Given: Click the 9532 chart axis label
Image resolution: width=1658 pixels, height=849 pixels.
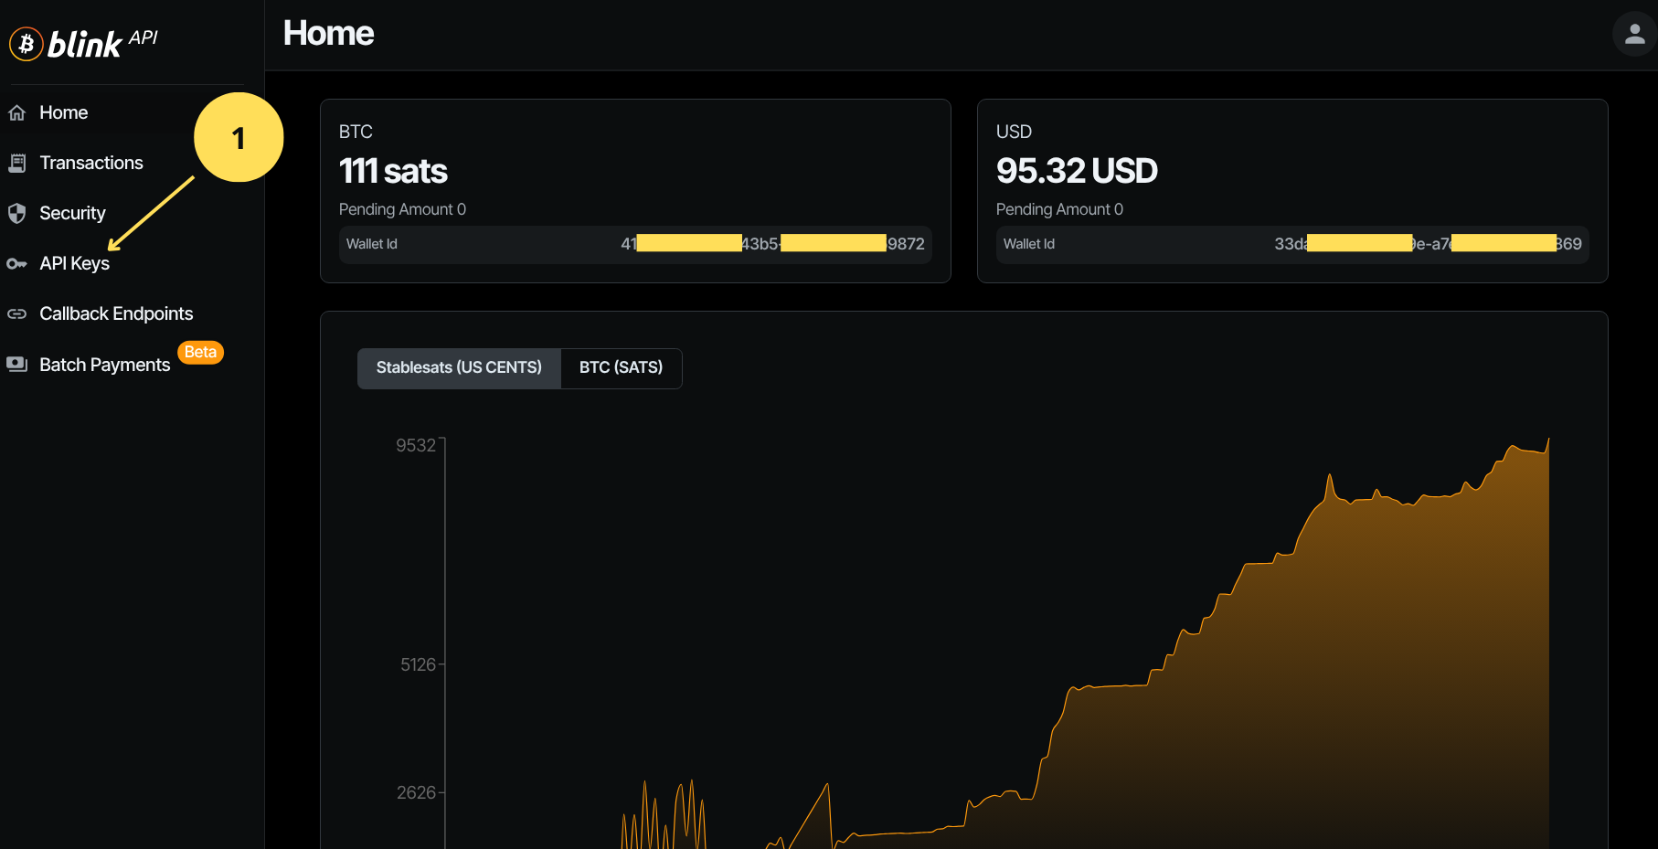Looking at the screenshot, I should pos(416,445).
